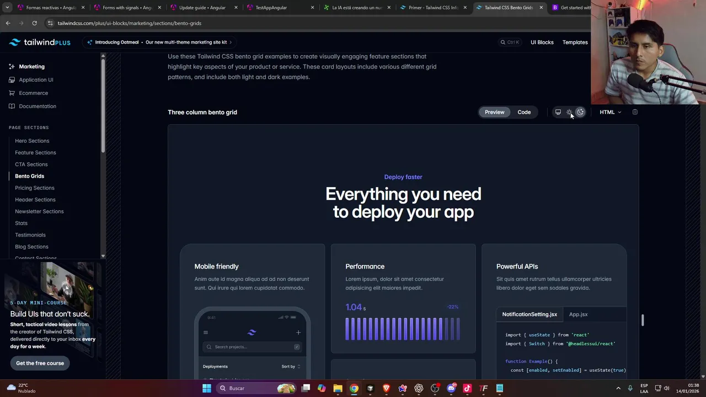The width and height of the screenshot is (706, 397).
Task: Open Pricing Sections page
Action: tap(34, 188)
